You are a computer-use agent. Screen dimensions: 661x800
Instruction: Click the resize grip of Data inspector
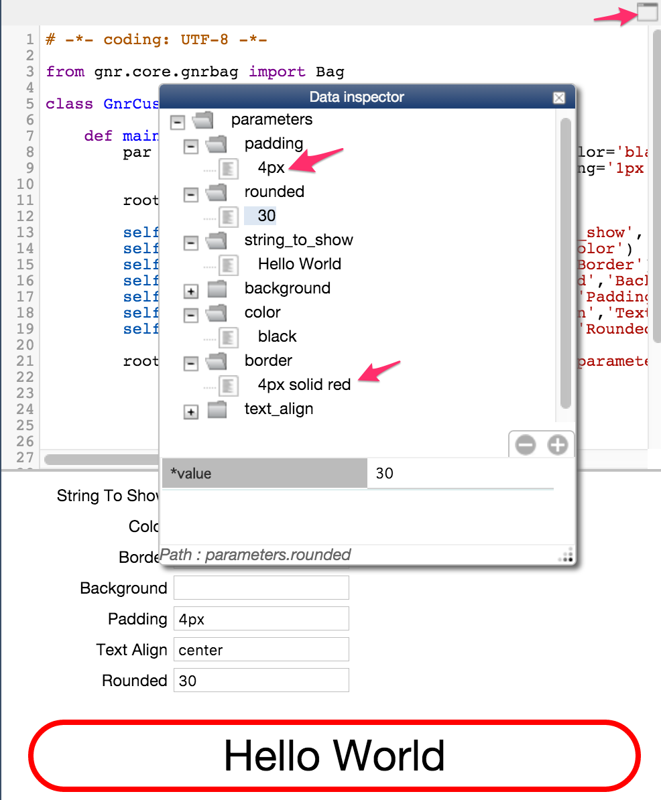click(x=566, y=555)
